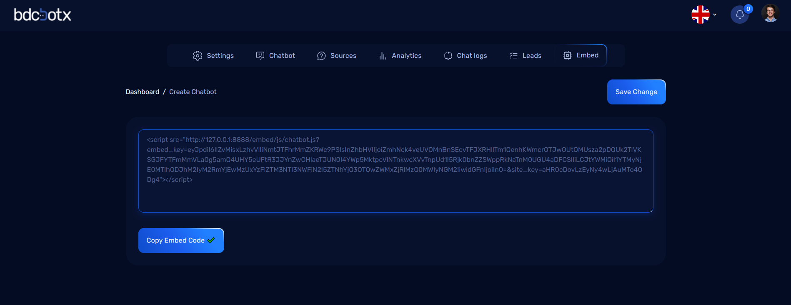Image resolution: width=791 pixels, height=305 pixels.
Task: Click the Sources question-bubble icon
Action: tap(321, 56)
